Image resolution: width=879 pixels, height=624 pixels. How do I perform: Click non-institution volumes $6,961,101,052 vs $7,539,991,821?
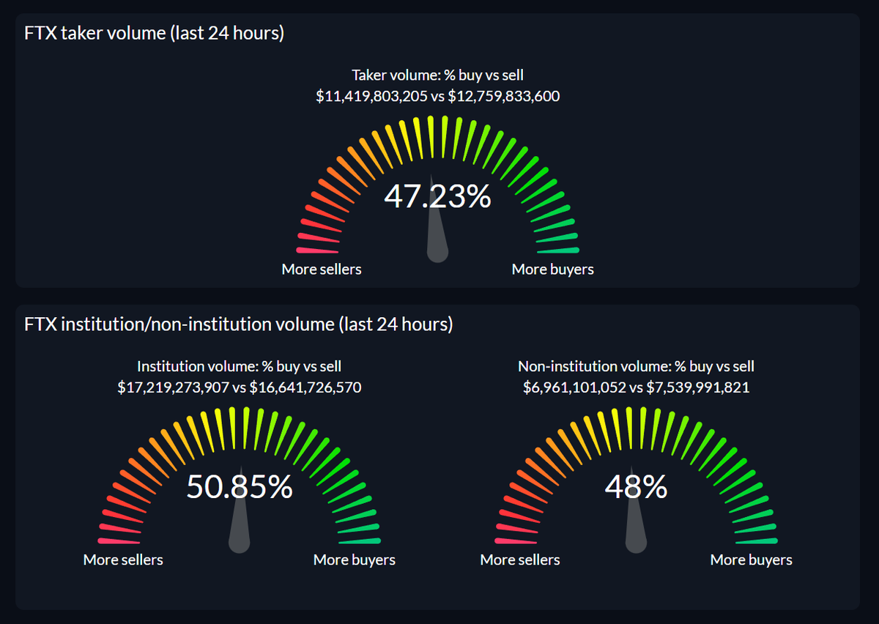tap(636, 387)
